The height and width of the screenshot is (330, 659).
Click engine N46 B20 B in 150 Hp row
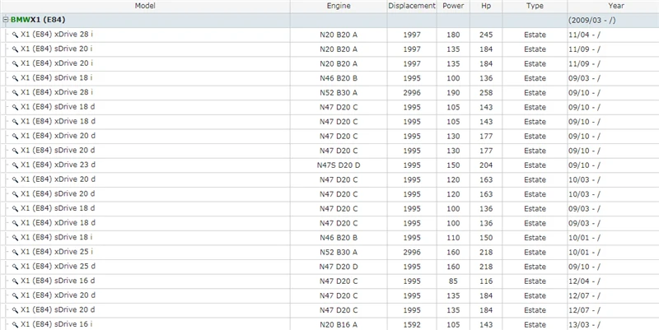(339, 238)
